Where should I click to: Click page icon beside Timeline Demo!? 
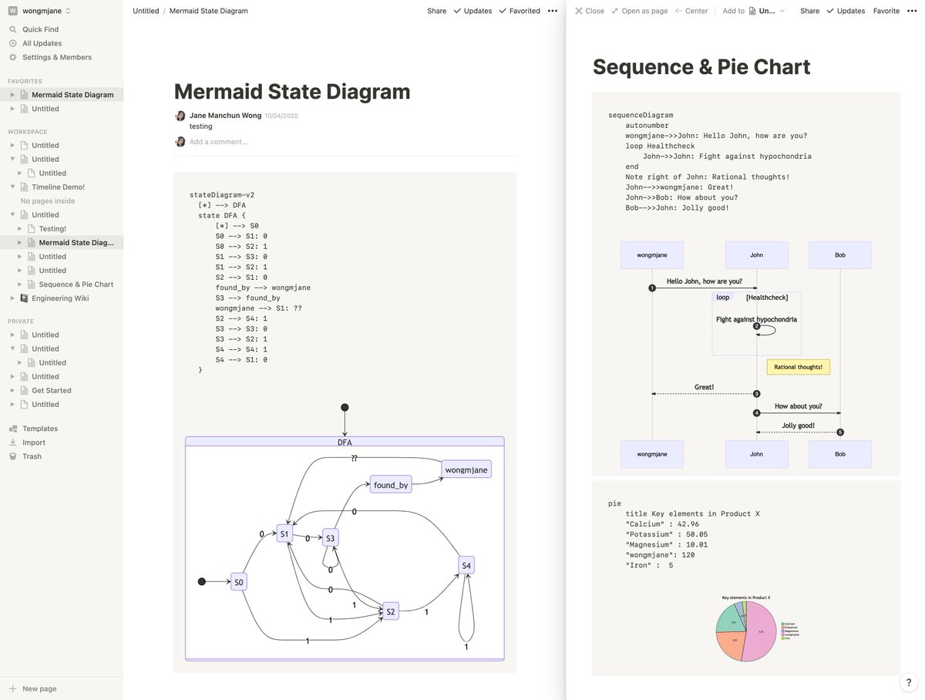24,187
